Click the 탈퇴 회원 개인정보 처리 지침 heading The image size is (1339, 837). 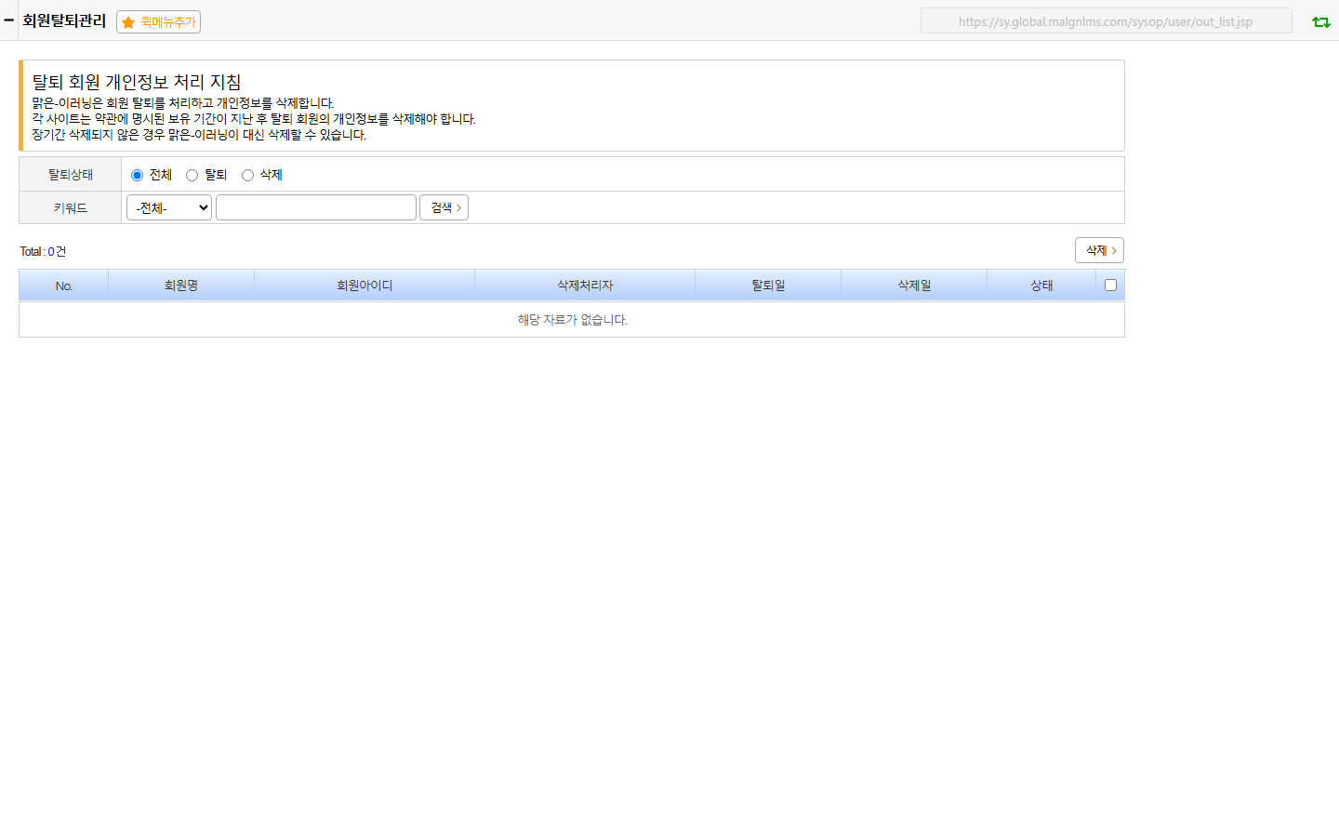coord(137,82)
